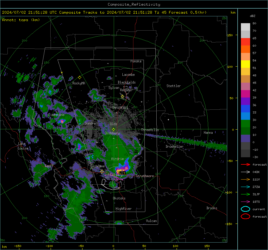The width and height of the screenshot is (268, 250).
Task: Click the Cochrane town label
Action: (97, 166)
